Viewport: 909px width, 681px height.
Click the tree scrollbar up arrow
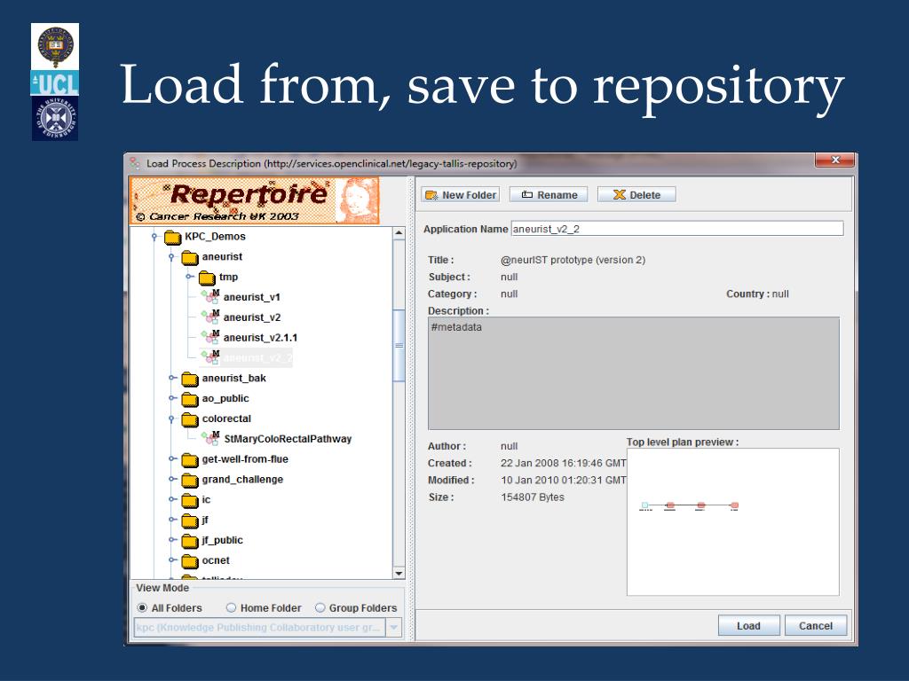click(399, 234)
